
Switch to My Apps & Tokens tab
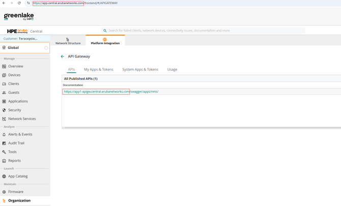(99, 70)
